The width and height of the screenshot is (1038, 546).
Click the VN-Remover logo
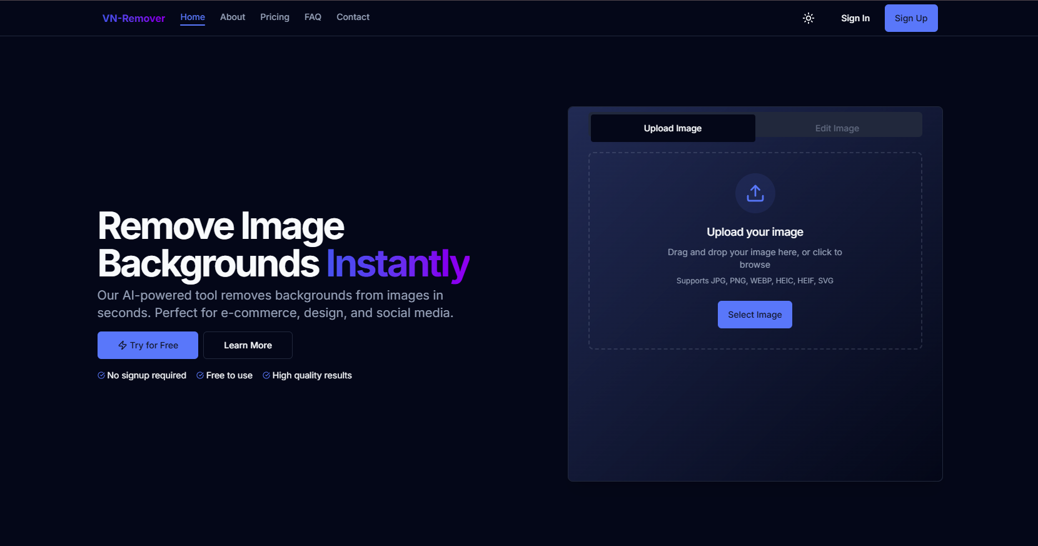click(134, 18)
